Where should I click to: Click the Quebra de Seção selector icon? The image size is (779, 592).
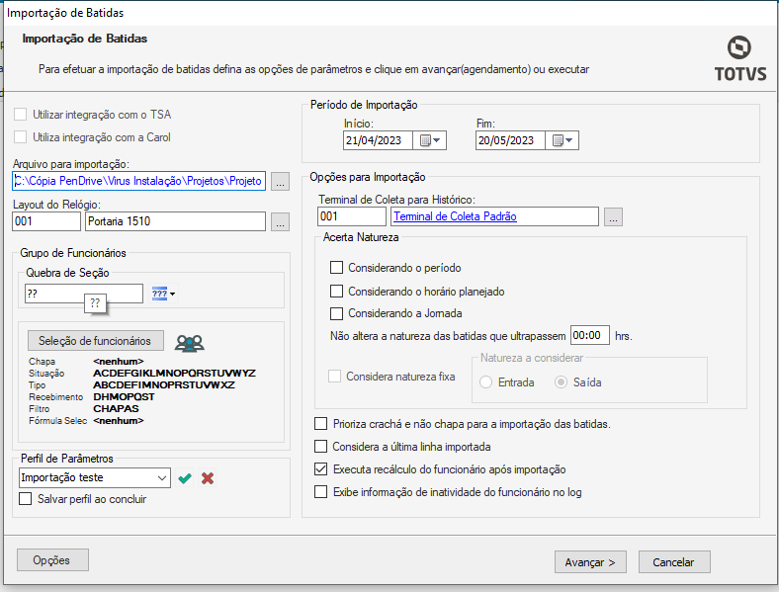point(162,294)
